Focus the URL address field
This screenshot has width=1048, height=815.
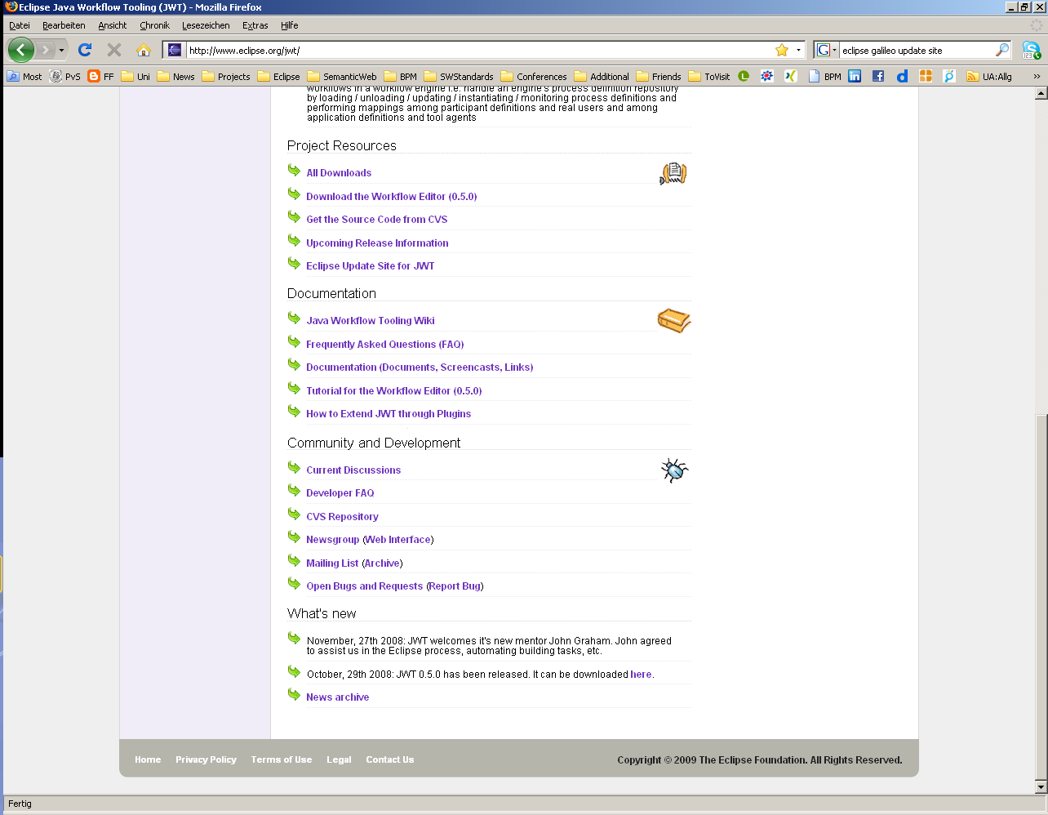coord(480,51)
